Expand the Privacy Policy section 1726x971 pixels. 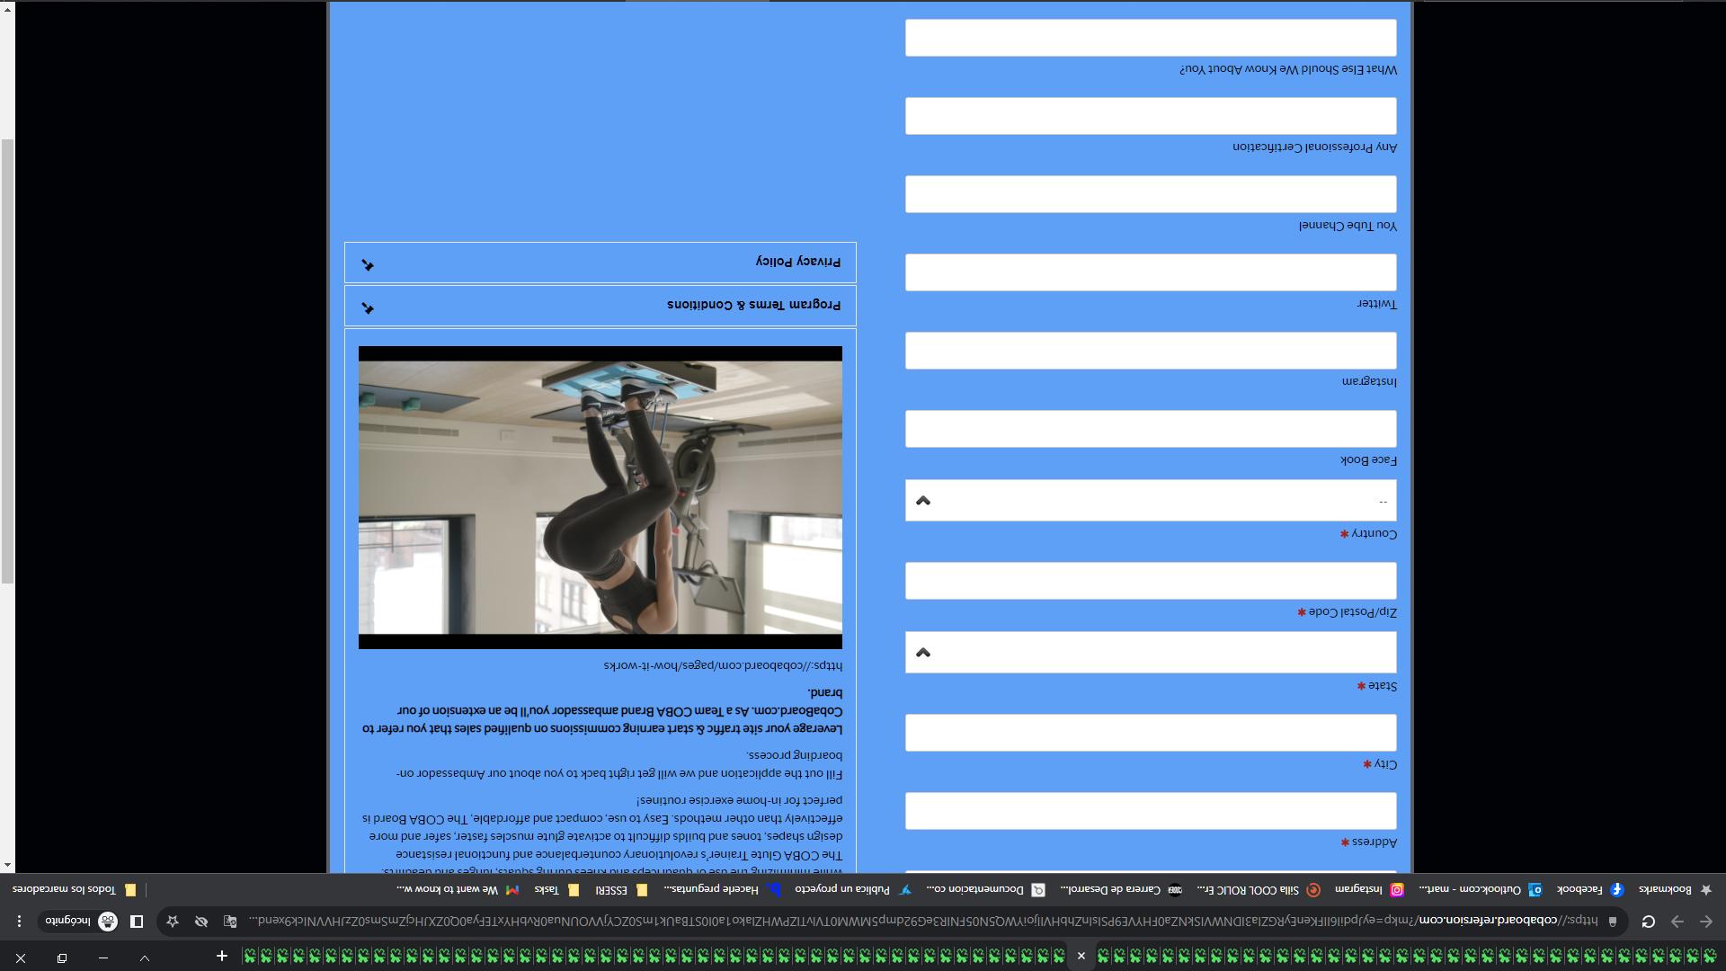[601, 263]
